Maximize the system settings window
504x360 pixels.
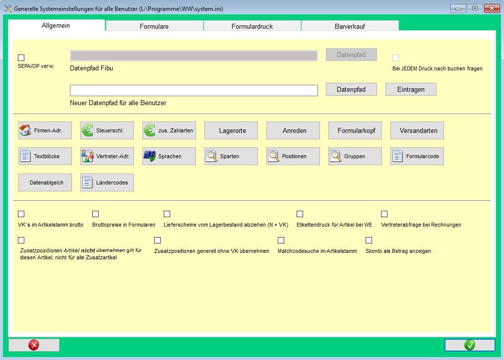click(475, 8)
